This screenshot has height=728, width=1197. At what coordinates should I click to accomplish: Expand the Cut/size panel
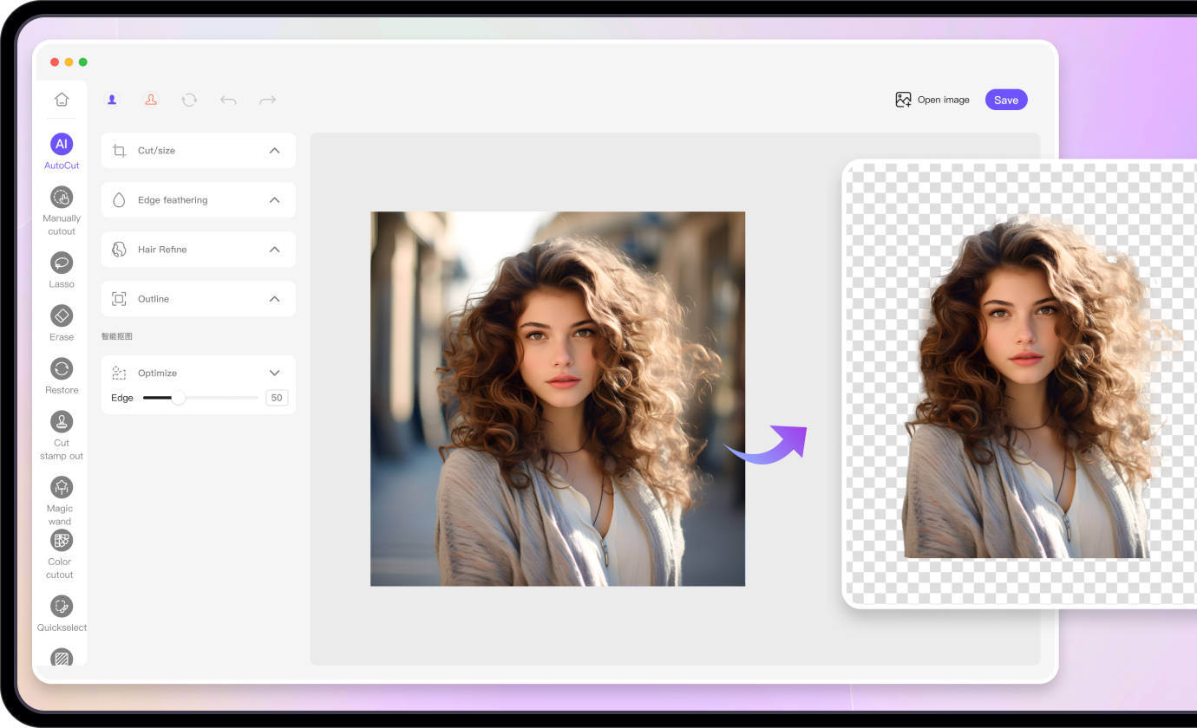[274, 151]
